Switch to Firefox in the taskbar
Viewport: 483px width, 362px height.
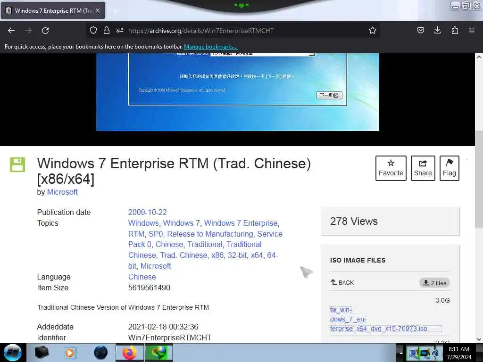click(130, 353)
